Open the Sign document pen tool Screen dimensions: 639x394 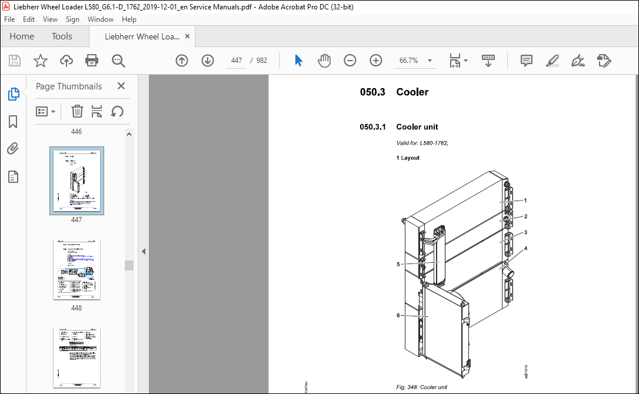[578, 61]
